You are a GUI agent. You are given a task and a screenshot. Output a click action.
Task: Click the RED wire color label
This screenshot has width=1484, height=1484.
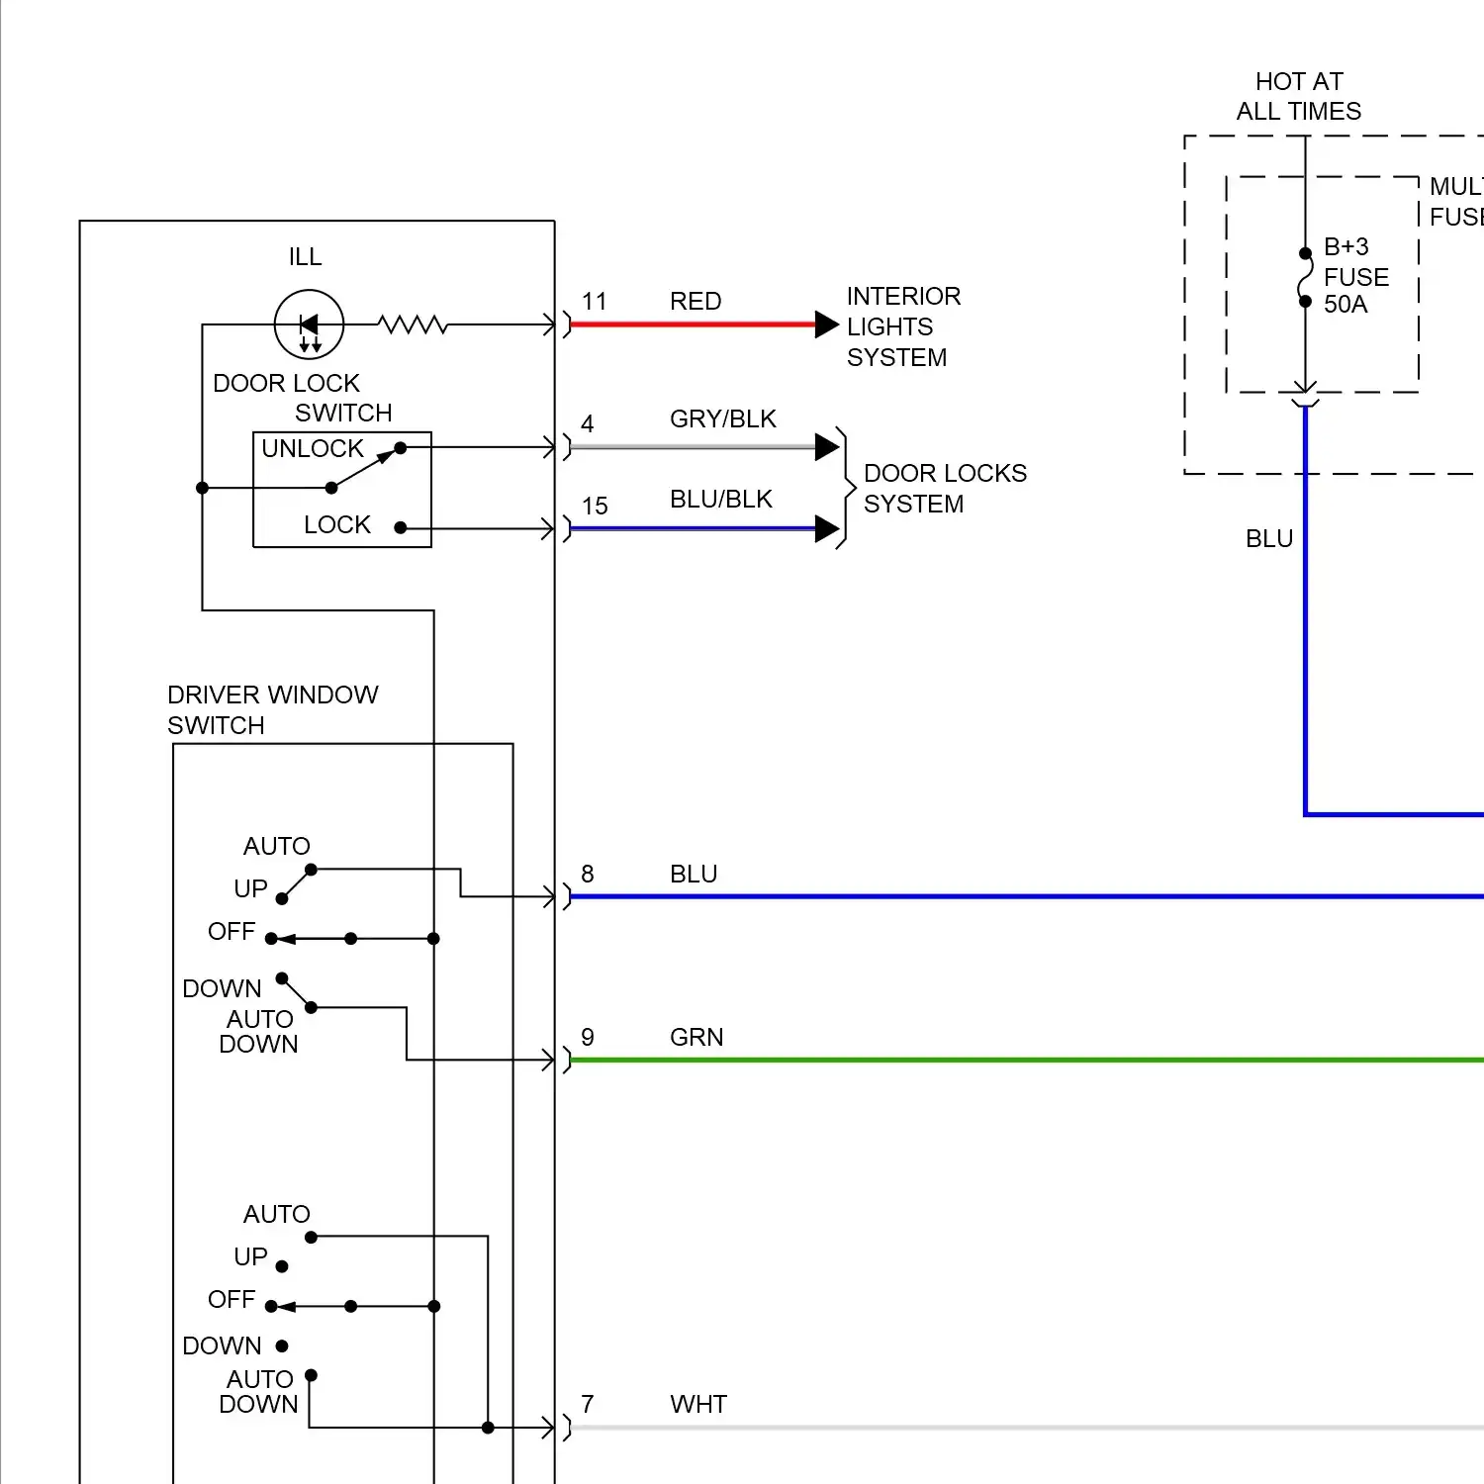(696, 302)
